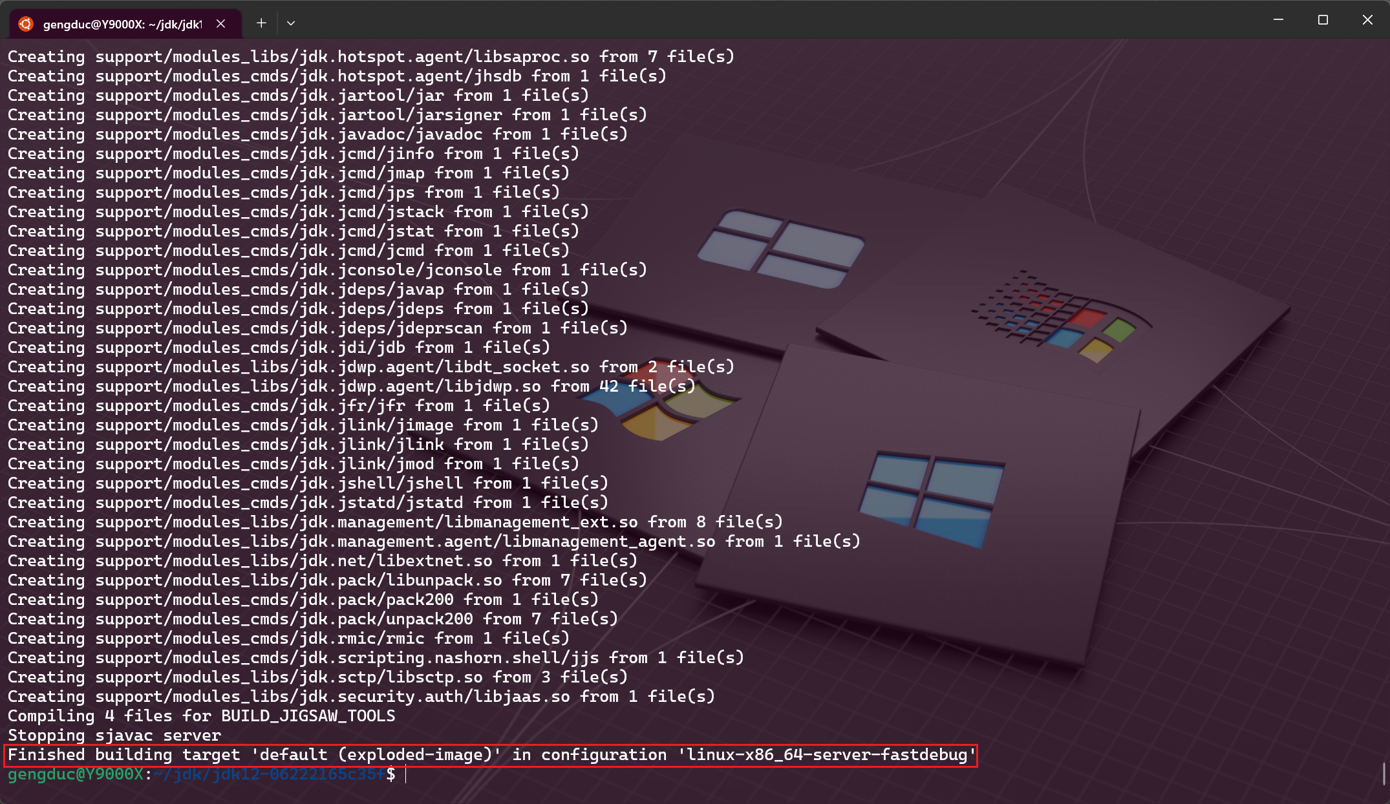Click the command prompt cursor after the dollar sign
1390x804 pixels.
coord(406,774)
